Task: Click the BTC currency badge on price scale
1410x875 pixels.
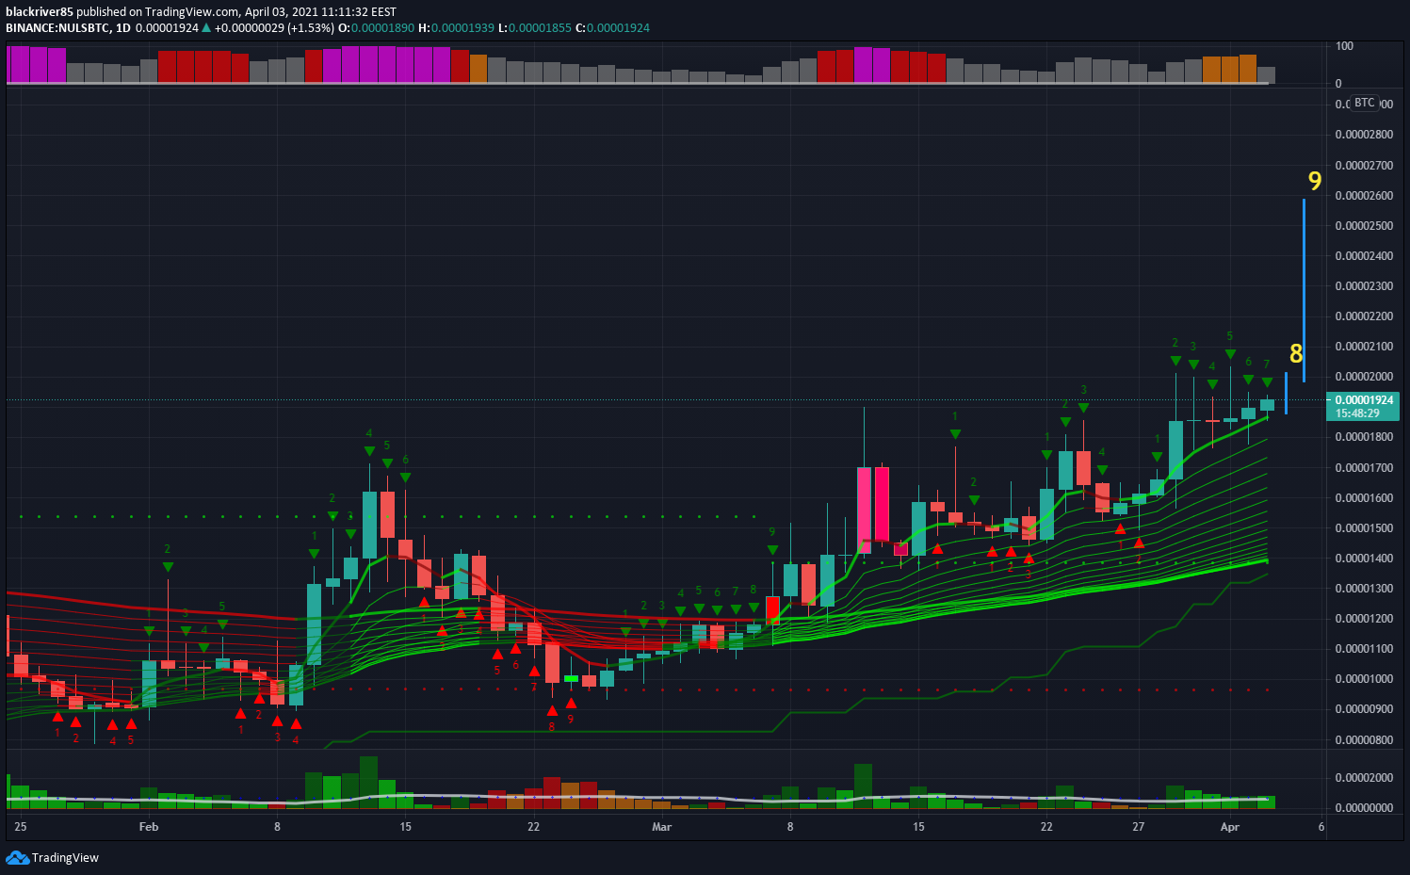Action: [x=1365, y=103]
